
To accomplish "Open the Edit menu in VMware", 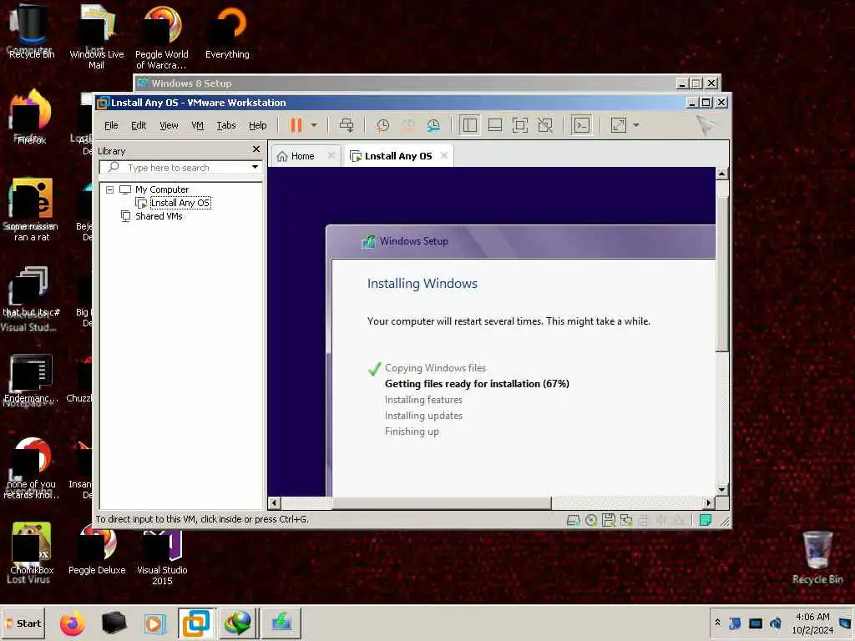I will pyautogui.click(x=139, y=125).
